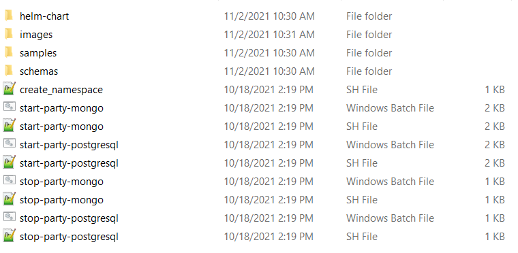
Task: Click the 2 KB size of start-party-mongo batch
Action: point(495,108)
